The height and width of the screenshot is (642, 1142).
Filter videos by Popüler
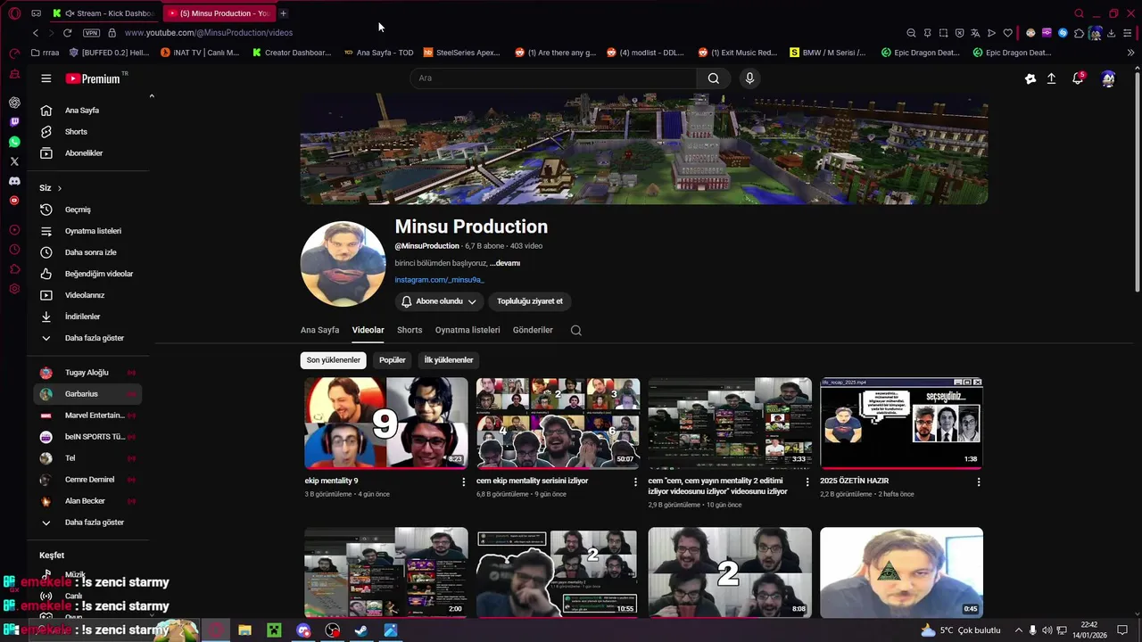393,360
